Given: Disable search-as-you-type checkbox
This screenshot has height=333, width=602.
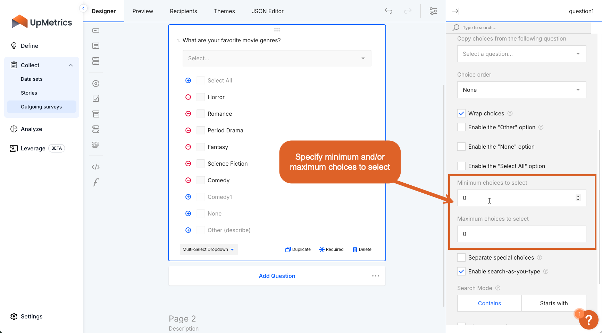Looking at the screenshot, I should point(461,271).
